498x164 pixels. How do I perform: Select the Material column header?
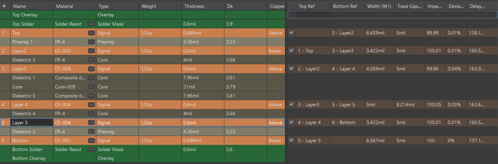pyautogui.click(x=64, y=6)
